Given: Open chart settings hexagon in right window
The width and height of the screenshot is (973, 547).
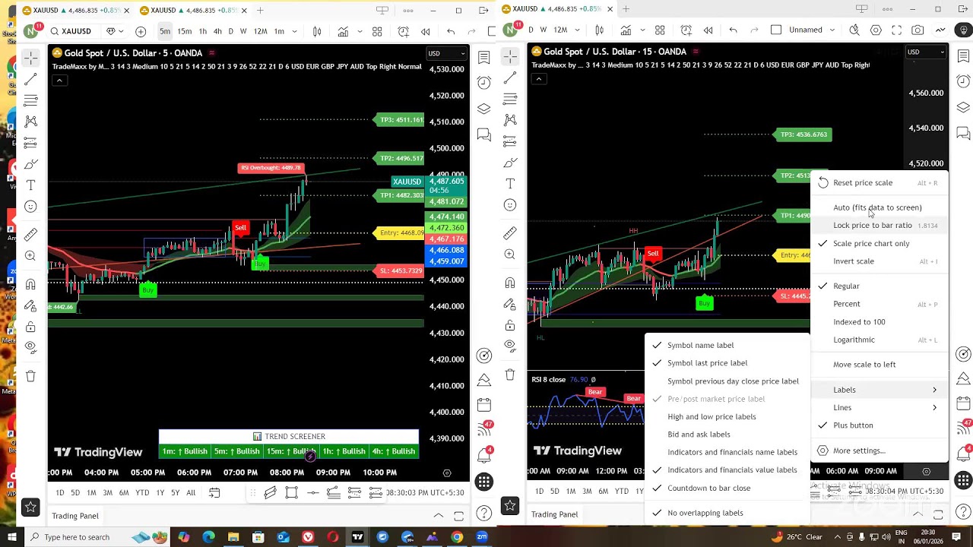Looking at the screenshot, I should tap(876, 30).
